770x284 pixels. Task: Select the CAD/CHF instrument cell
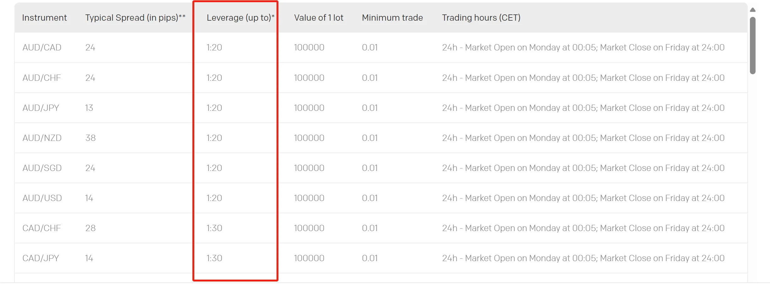pos(42,228)
